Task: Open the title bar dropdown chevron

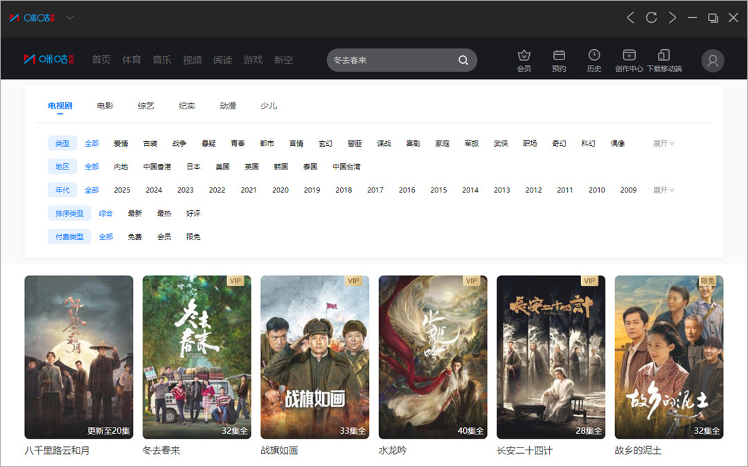Action: pyautogui.click(x=70, y=17)
